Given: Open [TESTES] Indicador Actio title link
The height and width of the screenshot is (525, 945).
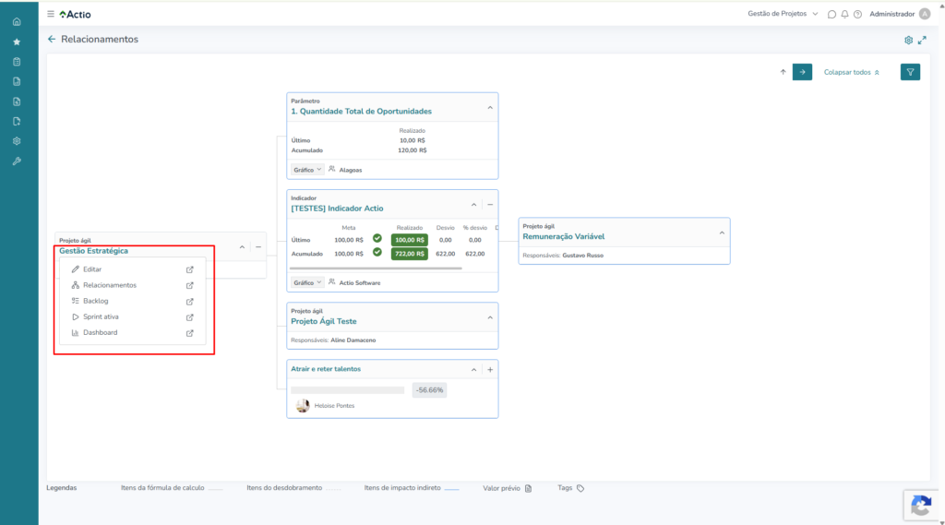Looking at the screenshot, I should tap(337, 209).
